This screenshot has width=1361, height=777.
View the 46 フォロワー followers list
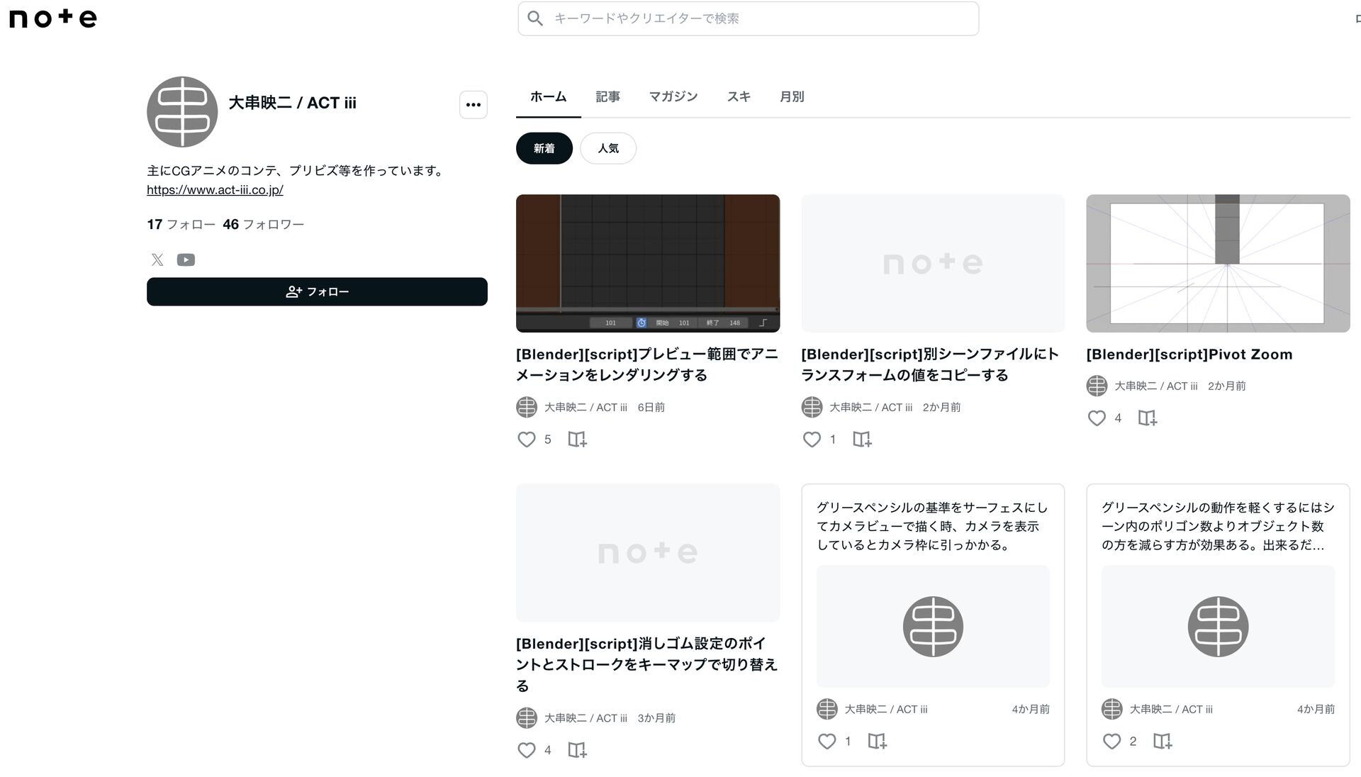coord(263,225)
